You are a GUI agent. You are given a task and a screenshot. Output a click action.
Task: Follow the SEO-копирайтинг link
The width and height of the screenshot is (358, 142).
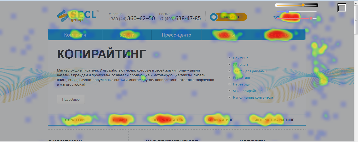coord(247,91)
